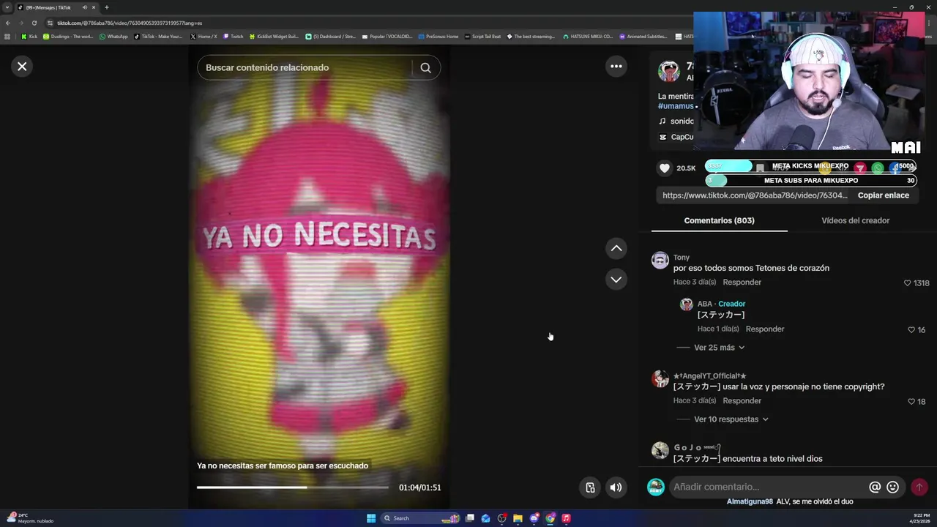This screenshot has width=937, height=527.
Task: Switch to 'Comentarios (803)' tab
Action: 719,220
